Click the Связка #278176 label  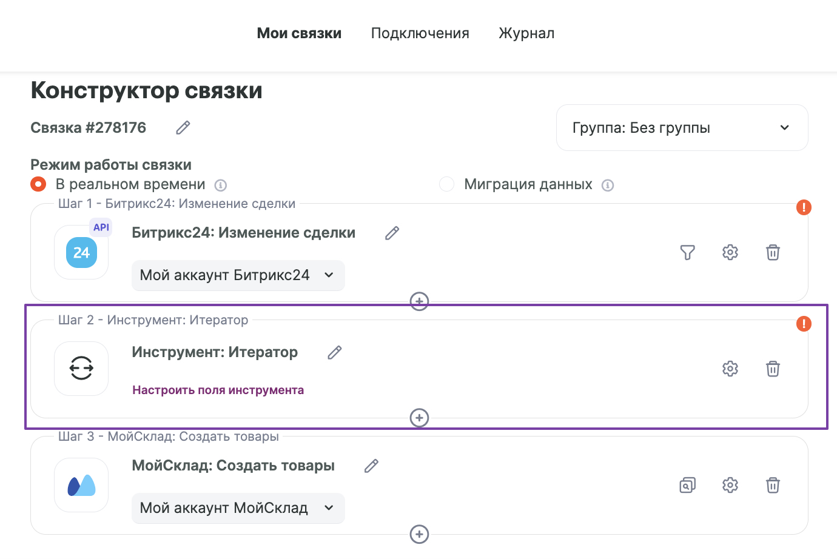(88, 127)
